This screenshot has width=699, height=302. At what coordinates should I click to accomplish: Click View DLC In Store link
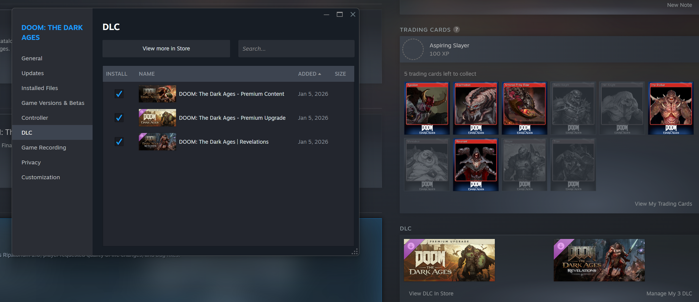point(431,293)
